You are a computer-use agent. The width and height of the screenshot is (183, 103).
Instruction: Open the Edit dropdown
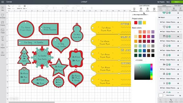[x=25, y=7]
